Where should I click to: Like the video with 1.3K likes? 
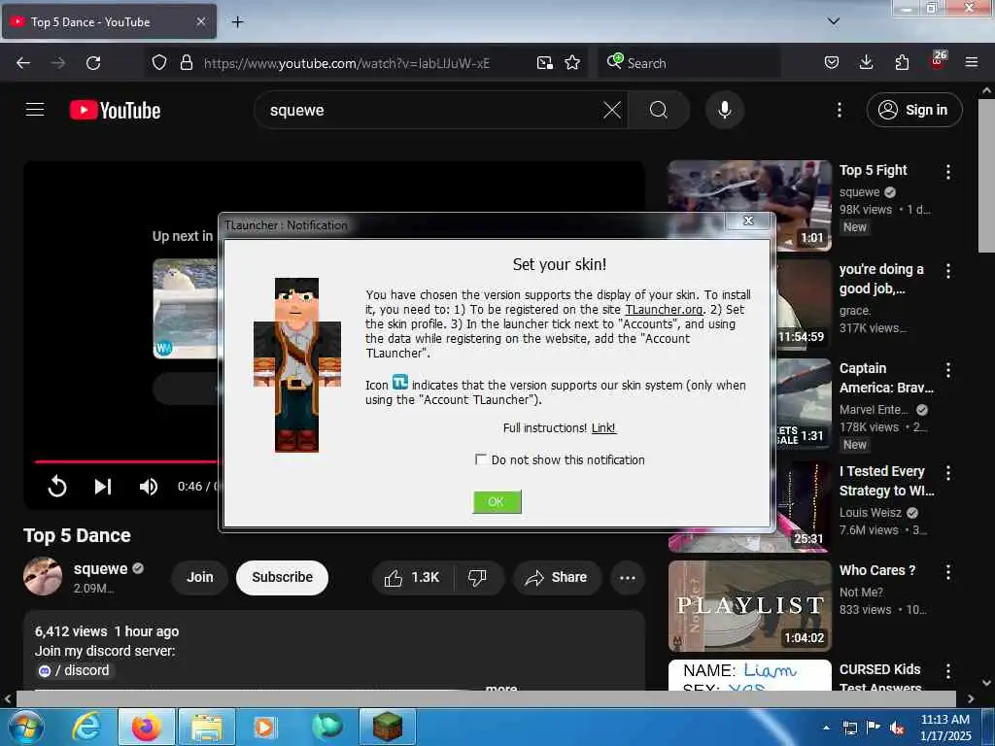coord(412,577)
